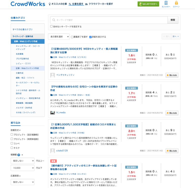The width and height of the screenshot is (195, 188).
Task: Toggle 含めないキーワードを指定する checkbox
Action: [x=51, y=26]
